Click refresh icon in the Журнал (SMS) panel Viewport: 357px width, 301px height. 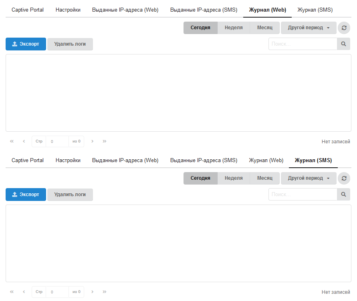[344, 179]
